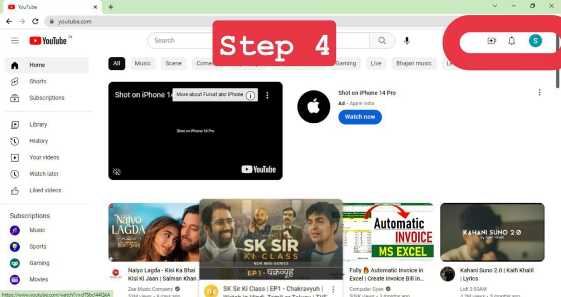This screenshot has width=561, height=297.
Task: Open SK Sir Ki Class options menu
Action: (333, 289)
